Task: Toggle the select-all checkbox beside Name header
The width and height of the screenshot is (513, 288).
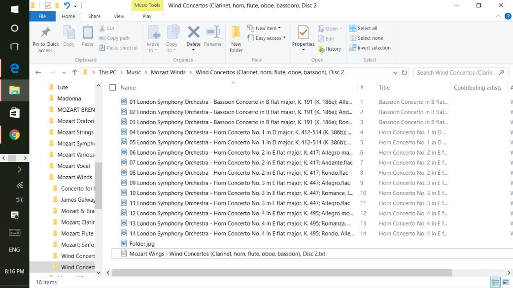Action: 113,88
